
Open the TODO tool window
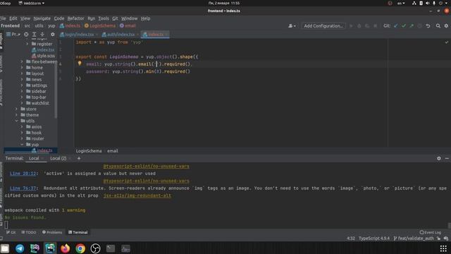point(29,232)
